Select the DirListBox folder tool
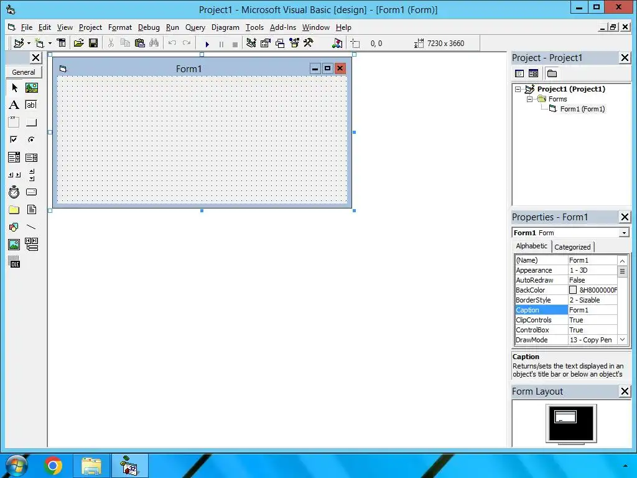Screen dimensions: 637x478 (14, 210)
